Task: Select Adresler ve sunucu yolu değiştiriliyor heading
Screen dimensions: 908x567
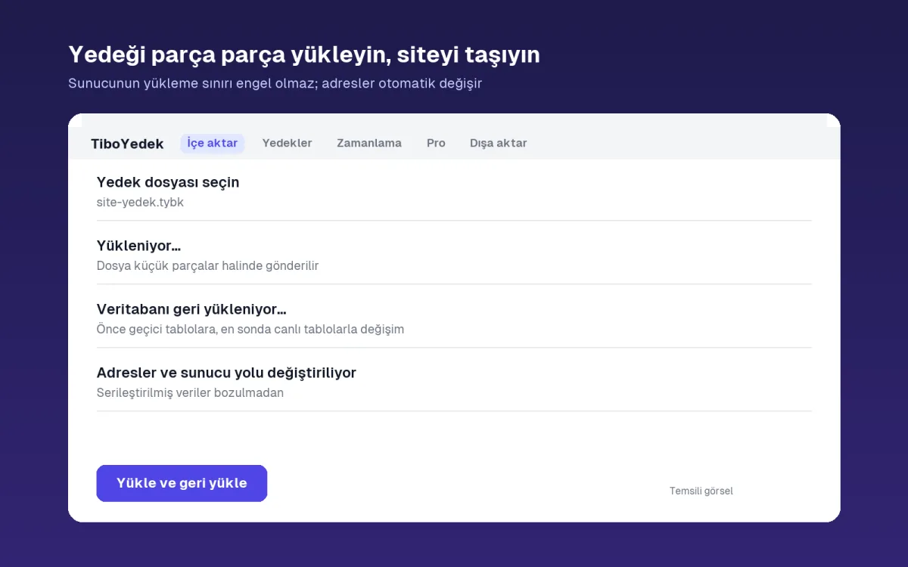Action: click(226, 373)
